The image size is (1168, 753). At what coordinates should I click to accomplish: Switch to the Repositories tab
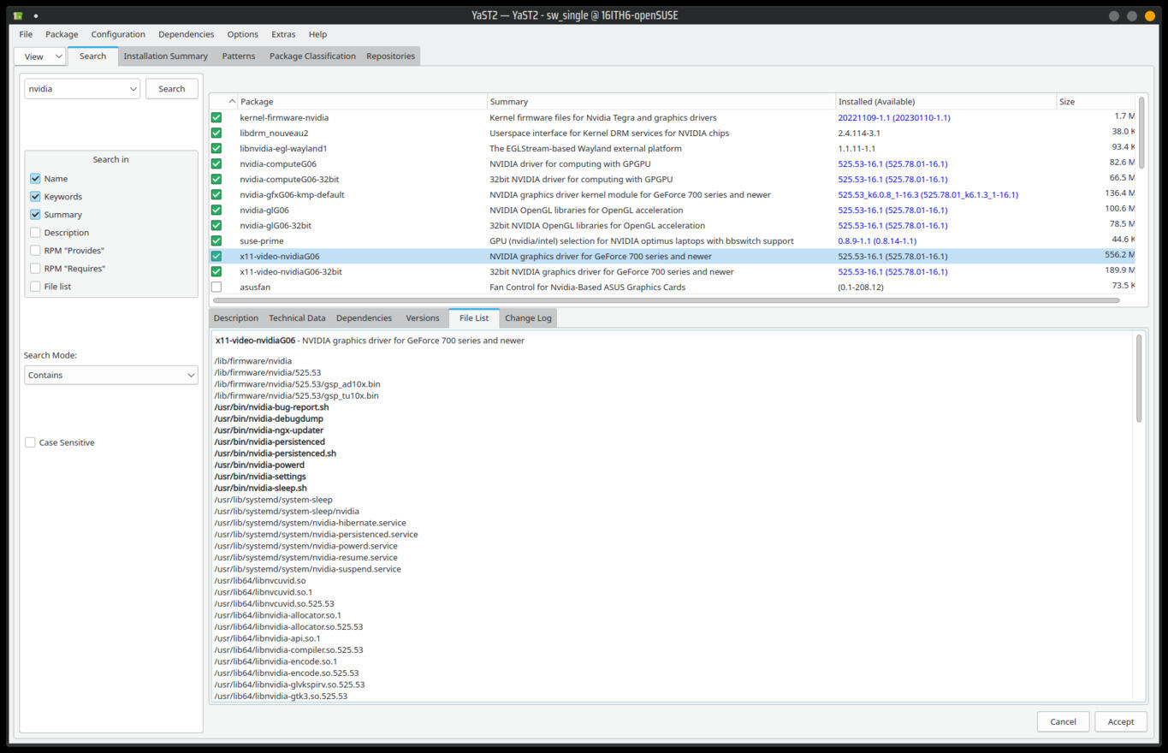[x=390, y=56]
